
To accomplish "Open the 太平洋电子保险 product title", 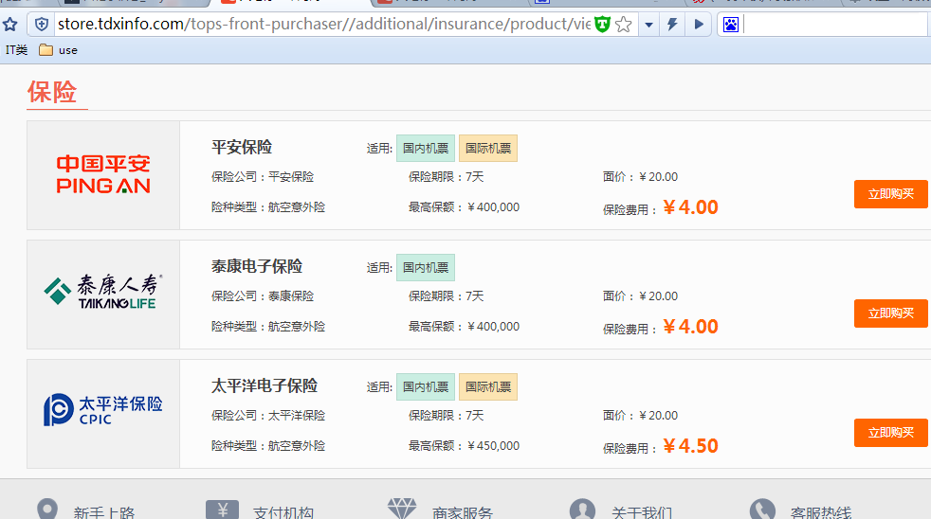I will 265,385.
